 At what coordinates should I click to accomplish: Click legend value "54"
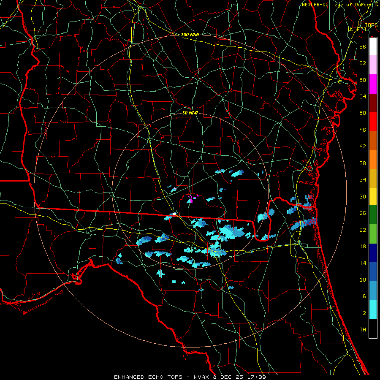363,96
